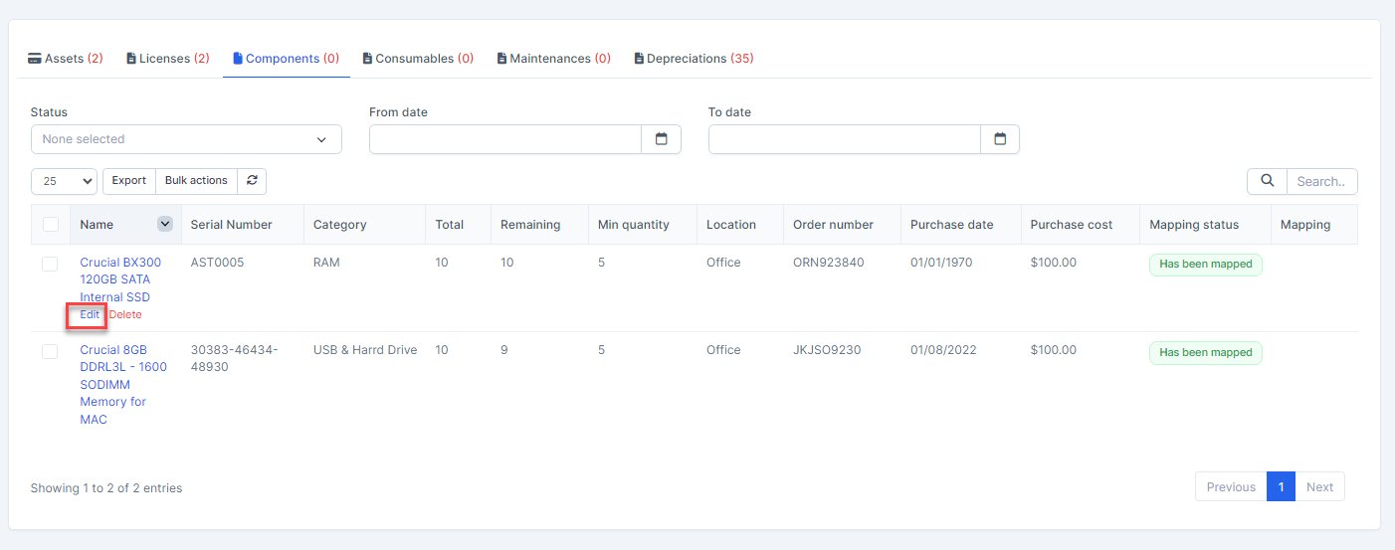Open the From date calendar icon
1395x550 pixels.
tap(661, 139)
